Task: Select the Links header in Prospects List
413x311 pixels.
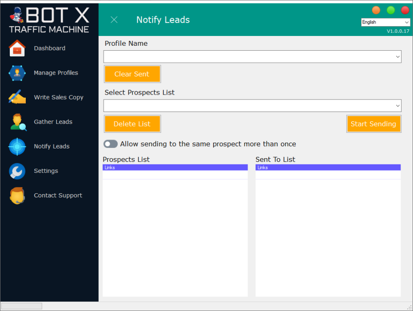Action: pyautogui.click(x=175, y=167)
